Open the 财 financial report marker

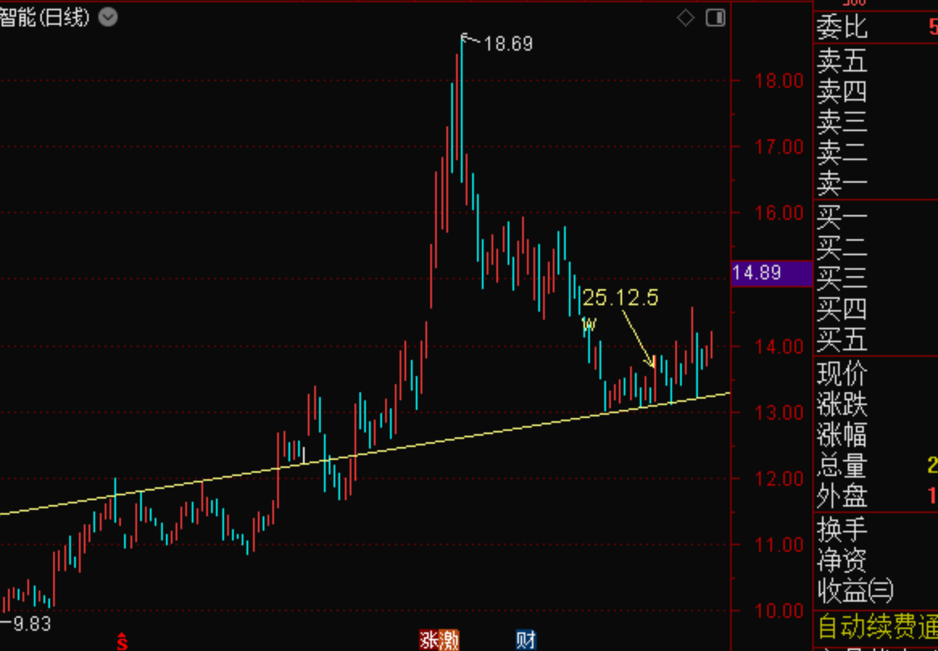tap(526, 640)
